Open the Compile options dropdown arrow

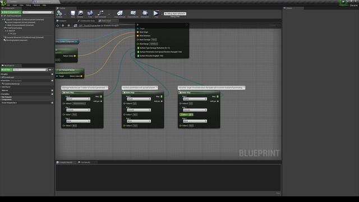(x=65, y=14)
